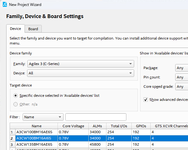The width and height of the screenshot is (188, 150).
Task: Select the Device tab
Action: pyautogui.click(x=15, y=29)
